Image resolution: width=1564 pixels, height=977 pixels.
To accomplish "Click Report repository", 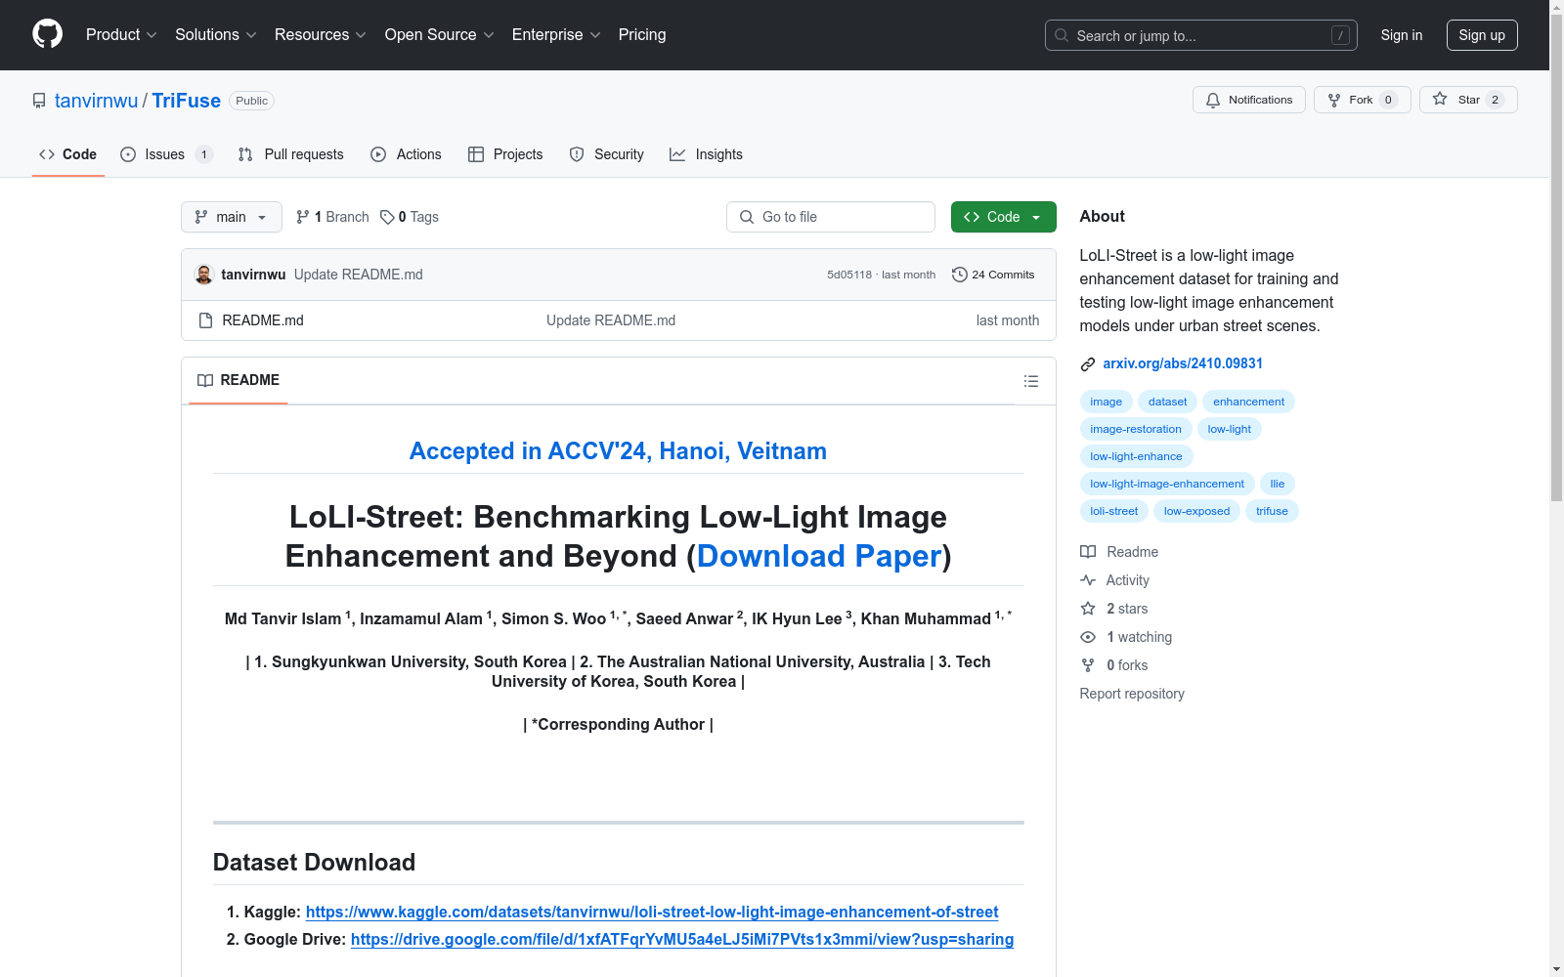I will pyautogui.click(x=1132, y=694).
